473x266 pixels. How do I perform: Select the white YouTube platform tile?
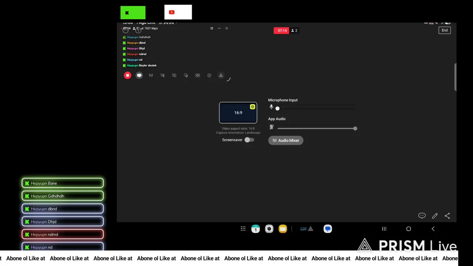pos(178,12)
